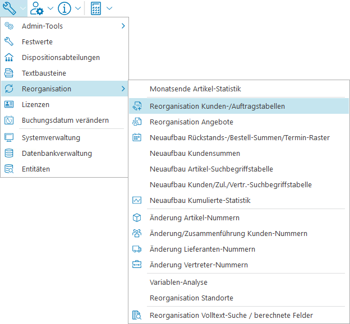Select Änderung/Zusammenführung Kunden-Nummern
This screenshot has width=350, height=324.
coord(228,233)
